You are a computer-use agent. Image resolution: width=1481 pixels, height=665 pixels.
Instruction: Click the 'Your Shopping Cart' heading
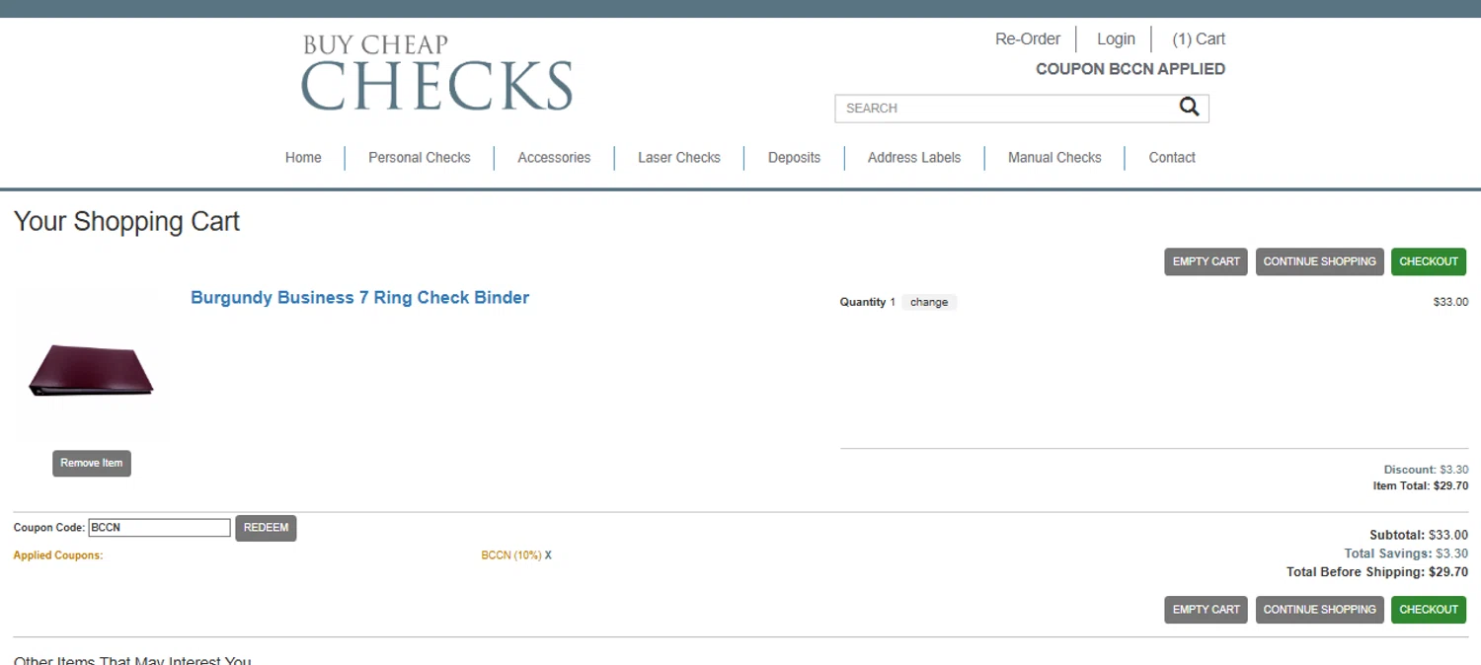[x=126, y=221]
